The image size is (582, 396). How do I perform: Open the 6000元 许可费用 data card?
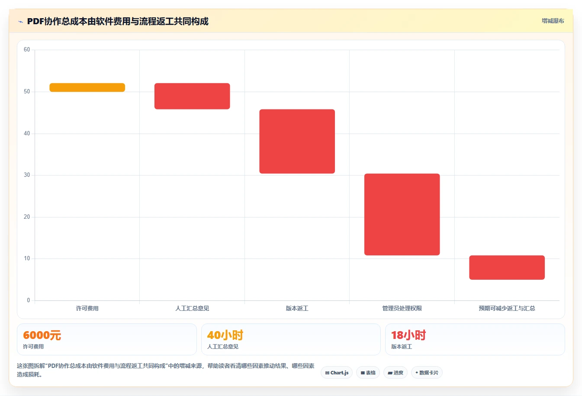point(107,339)
